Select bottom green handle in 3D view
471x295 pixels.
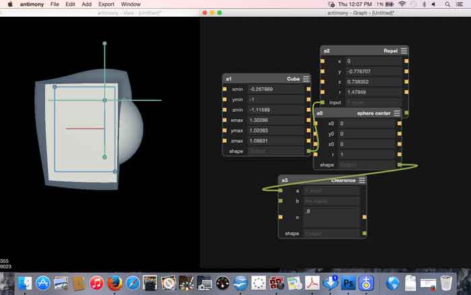tap(104, 157)
